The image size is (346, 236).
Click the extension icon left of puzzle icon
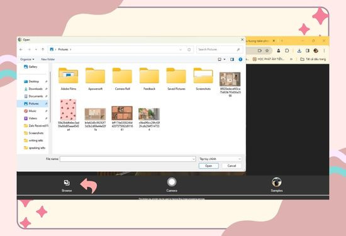279,50
